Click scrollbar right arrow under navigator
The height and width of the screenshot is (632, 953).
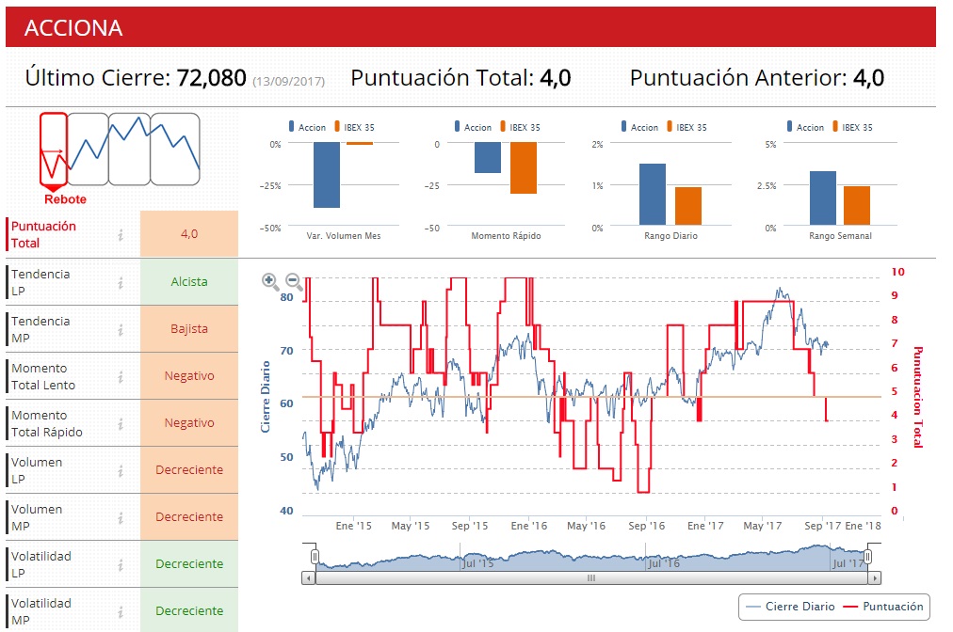(x=875, y=578)
